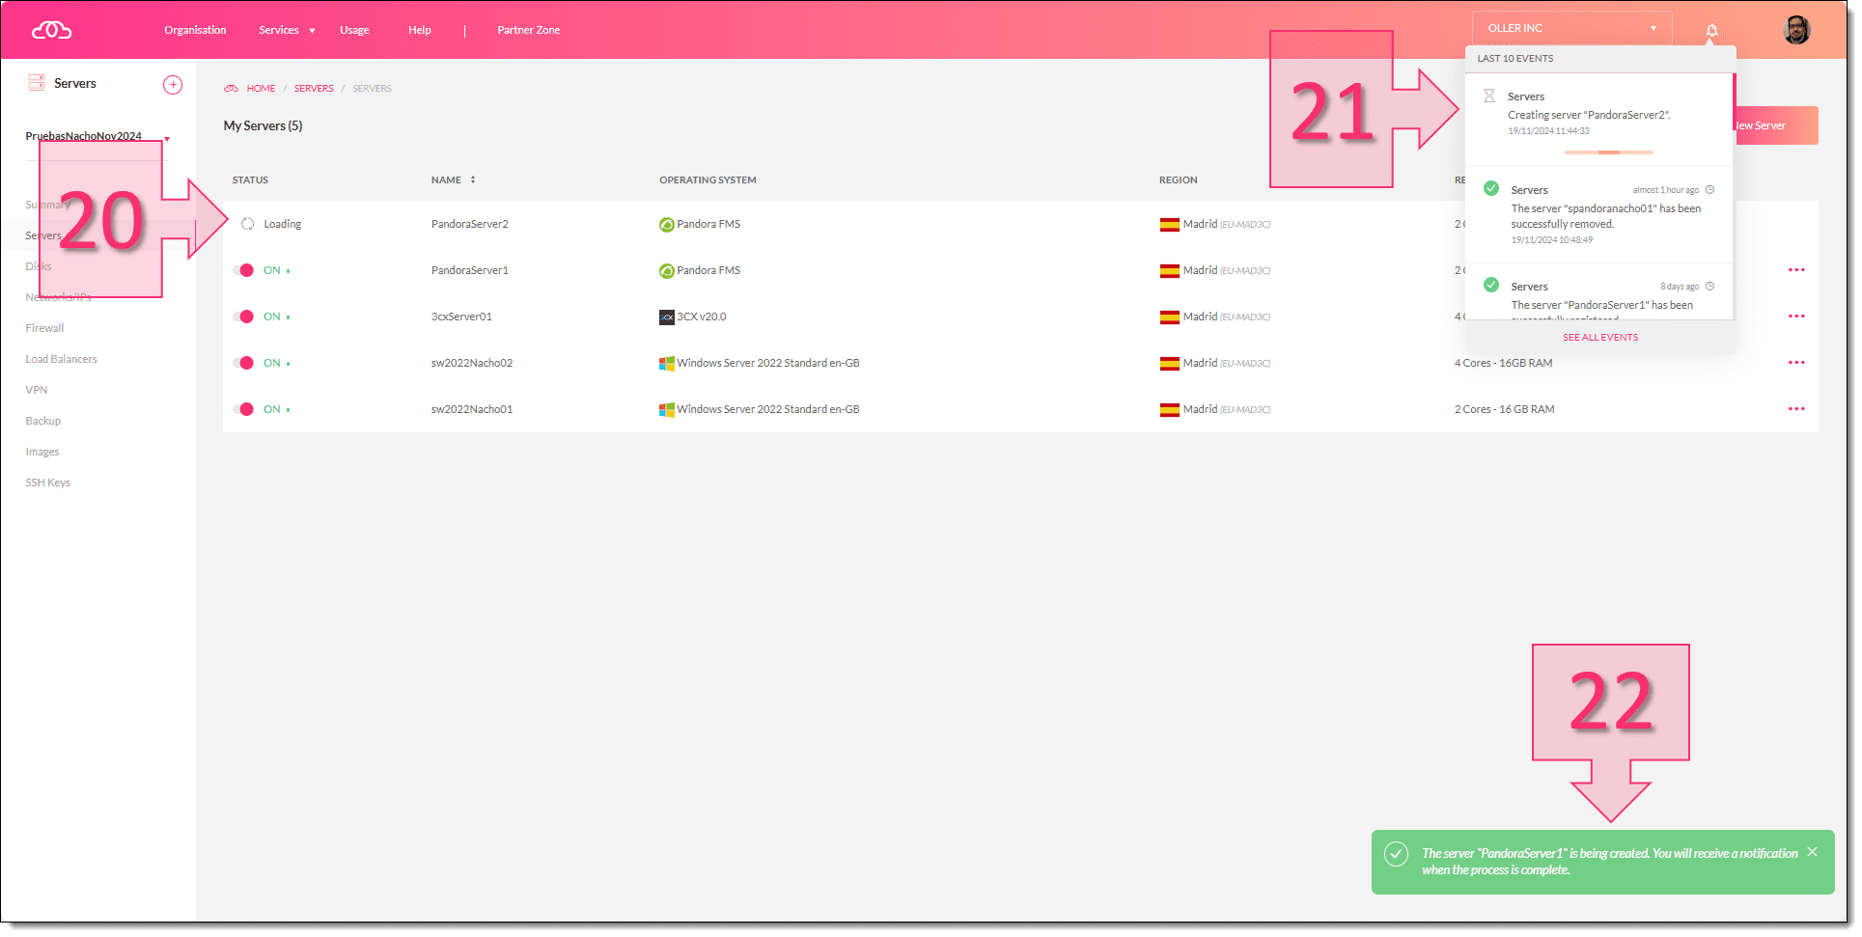Open the user profile avatar

coord(1795,30)
